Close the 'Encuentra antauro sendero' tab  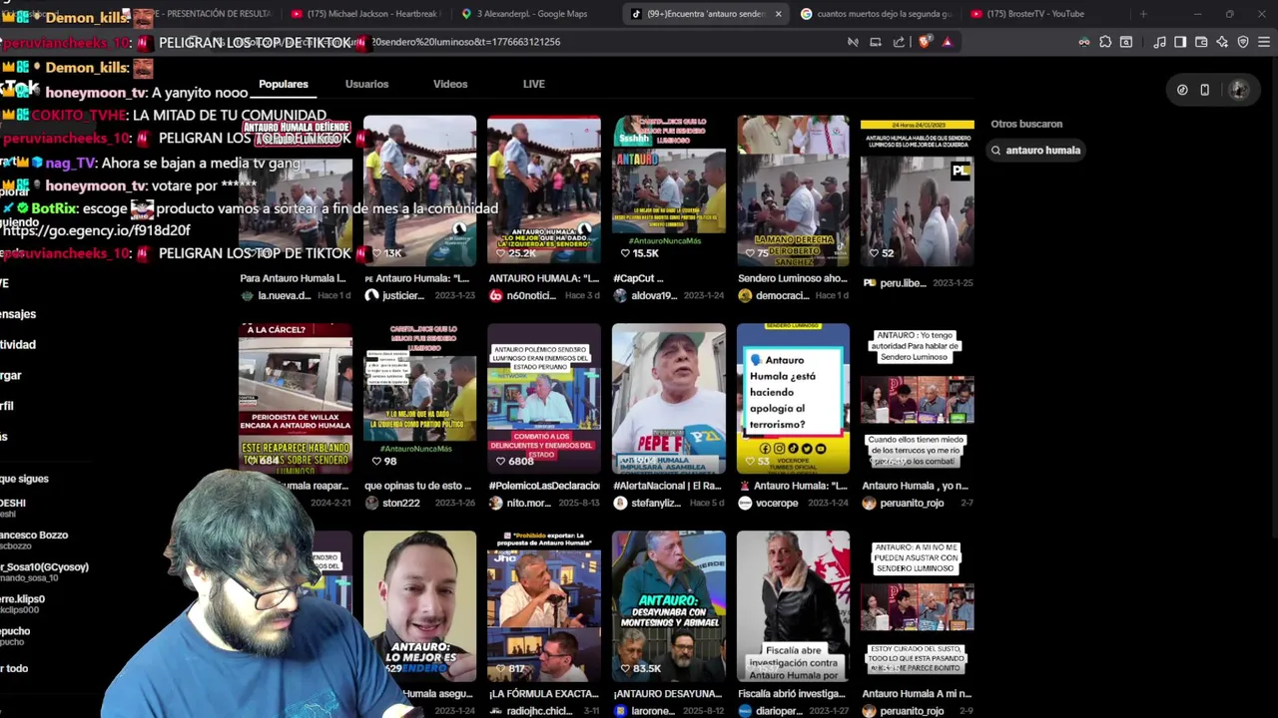[778, 14]
